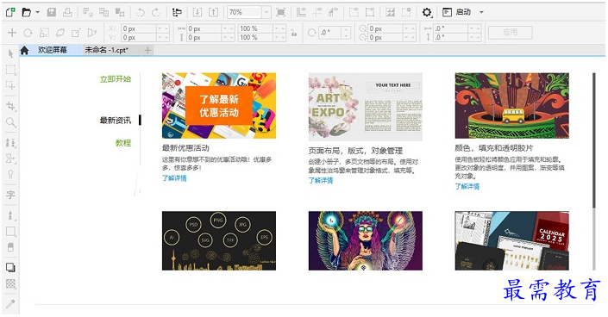Select the Crop tool in toolbox
The width and height of the screenshot is (608, 317).
tap(10, 106)
